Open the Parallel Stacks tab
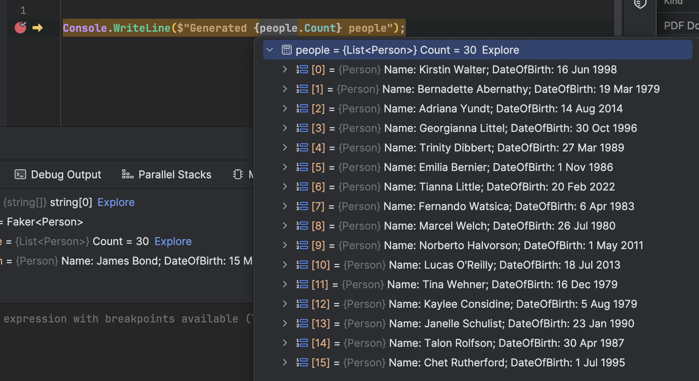 [175, 174]
